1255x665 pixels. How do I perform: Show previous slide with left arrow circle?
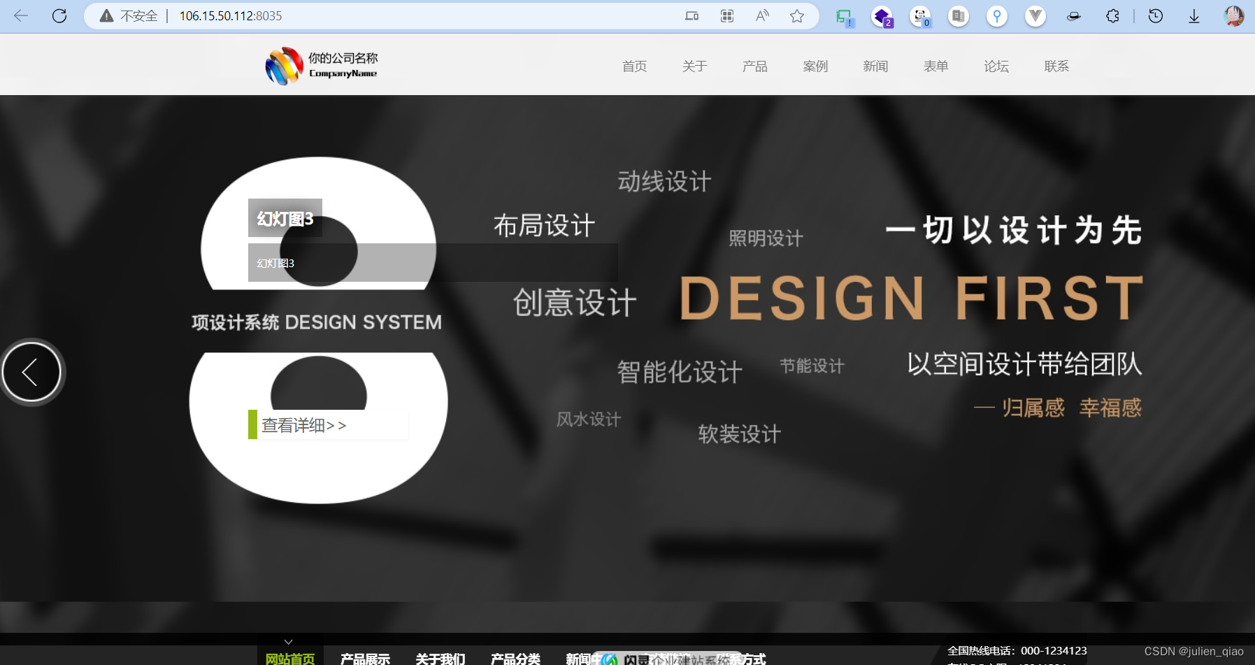tap(31, 372)
